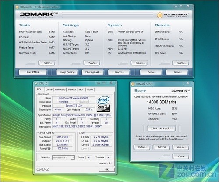This screenshot has height=182, width=219.
Task: Expand the Processor #1 selection dropdown
Action: (x=73, y=157)
